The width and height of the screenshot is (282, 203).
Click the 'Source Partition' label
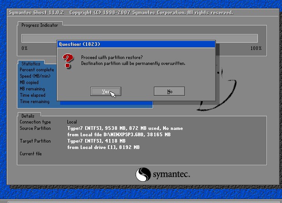click(35, 128)
